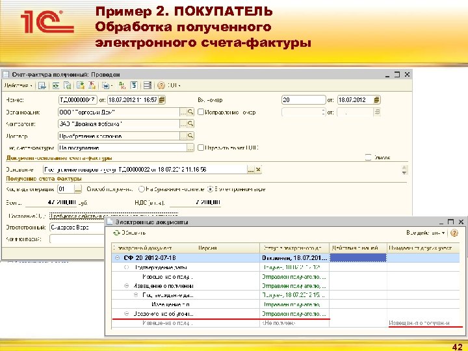Click the Номер input field
The image size is (468, 351).
(x=77, y=99)
